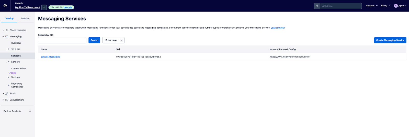This screenshot has height=137, width=409.
Task: Expand the Conversations section chevron
Action: coord(3,100)
